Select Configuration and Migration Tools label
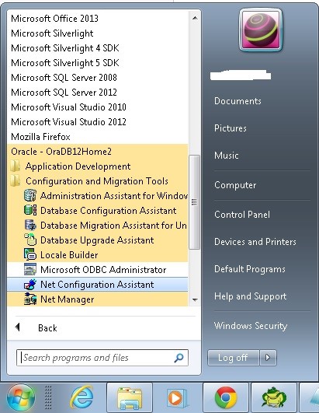The height and width of the screenshot is (413, 319). tap(97, 181)
